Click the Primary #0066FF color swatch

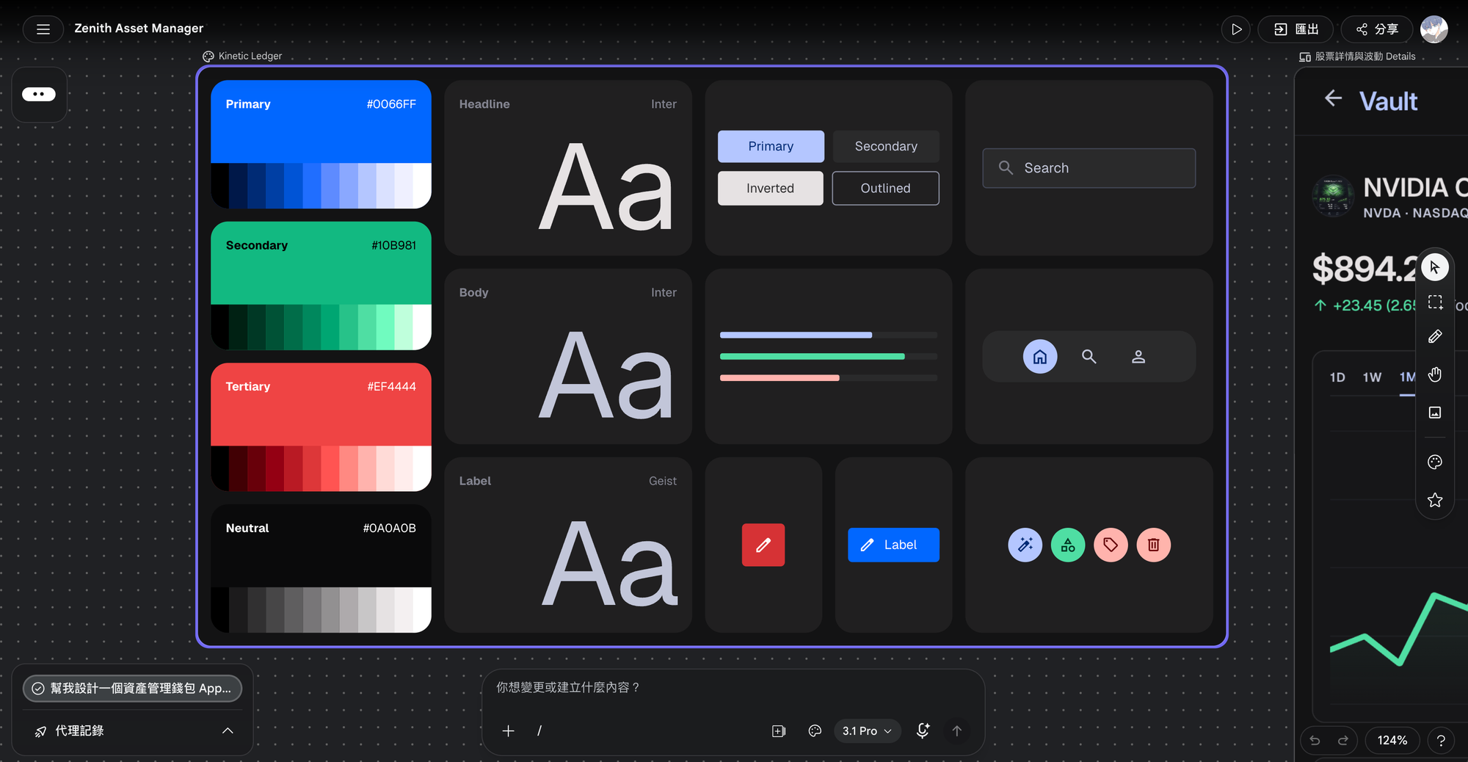coord(321,122)
